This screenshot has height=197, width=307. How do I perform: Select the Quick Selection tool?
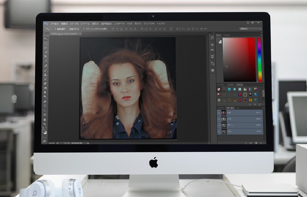pyautogui.click(x=46, y=52)
